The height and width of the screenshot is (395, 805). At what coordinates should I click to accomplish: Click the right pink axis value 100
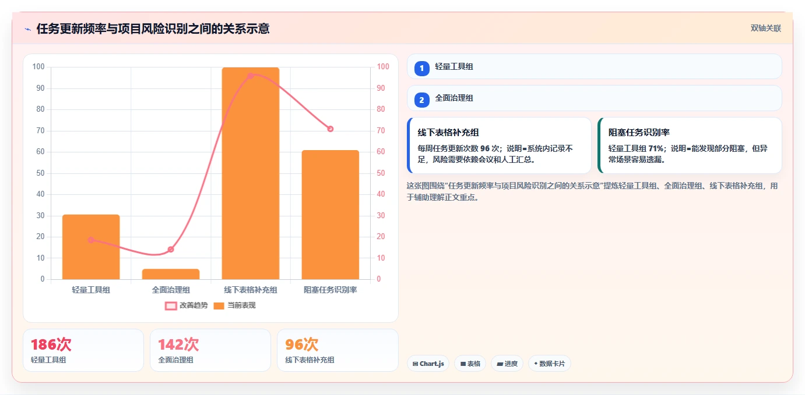[383, 67]
